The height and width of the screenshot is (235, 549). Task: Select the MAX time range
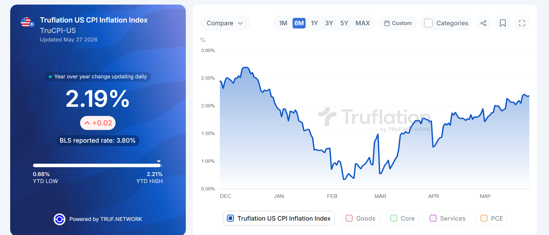pos(362,23)
